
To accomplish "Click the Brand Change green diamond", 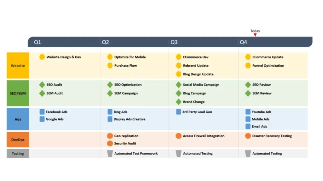I will pyautogui.click(x=179, y=101).
